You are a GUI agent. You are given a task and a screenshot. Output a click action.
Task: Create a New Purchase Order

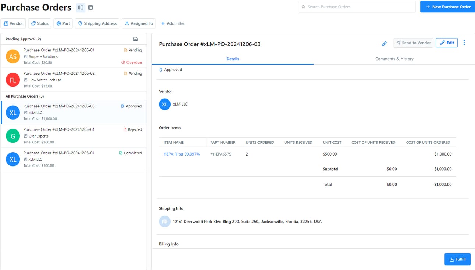tap(447, 7)
